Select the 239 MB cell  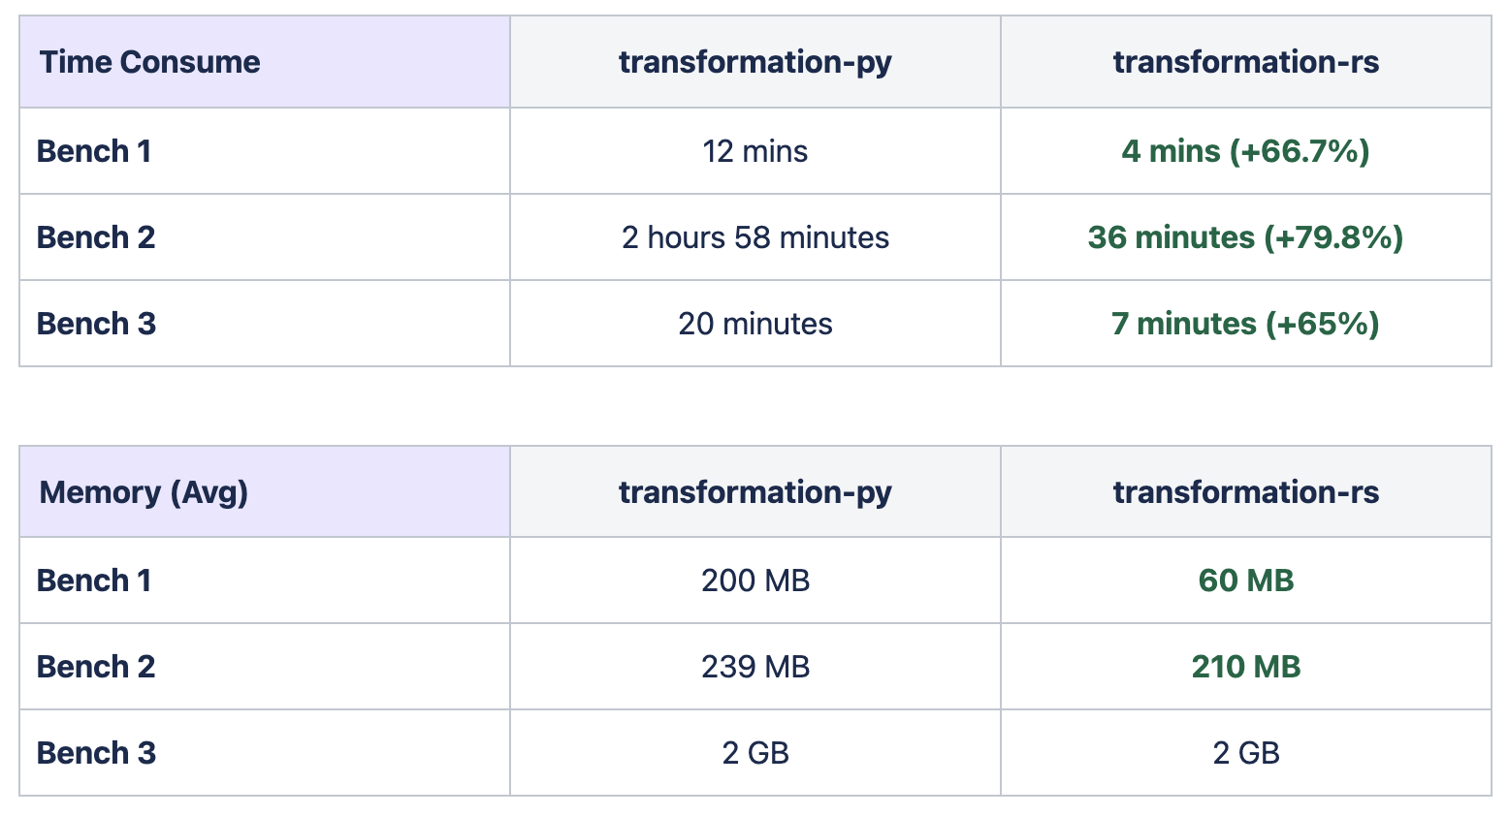point(754,667)
